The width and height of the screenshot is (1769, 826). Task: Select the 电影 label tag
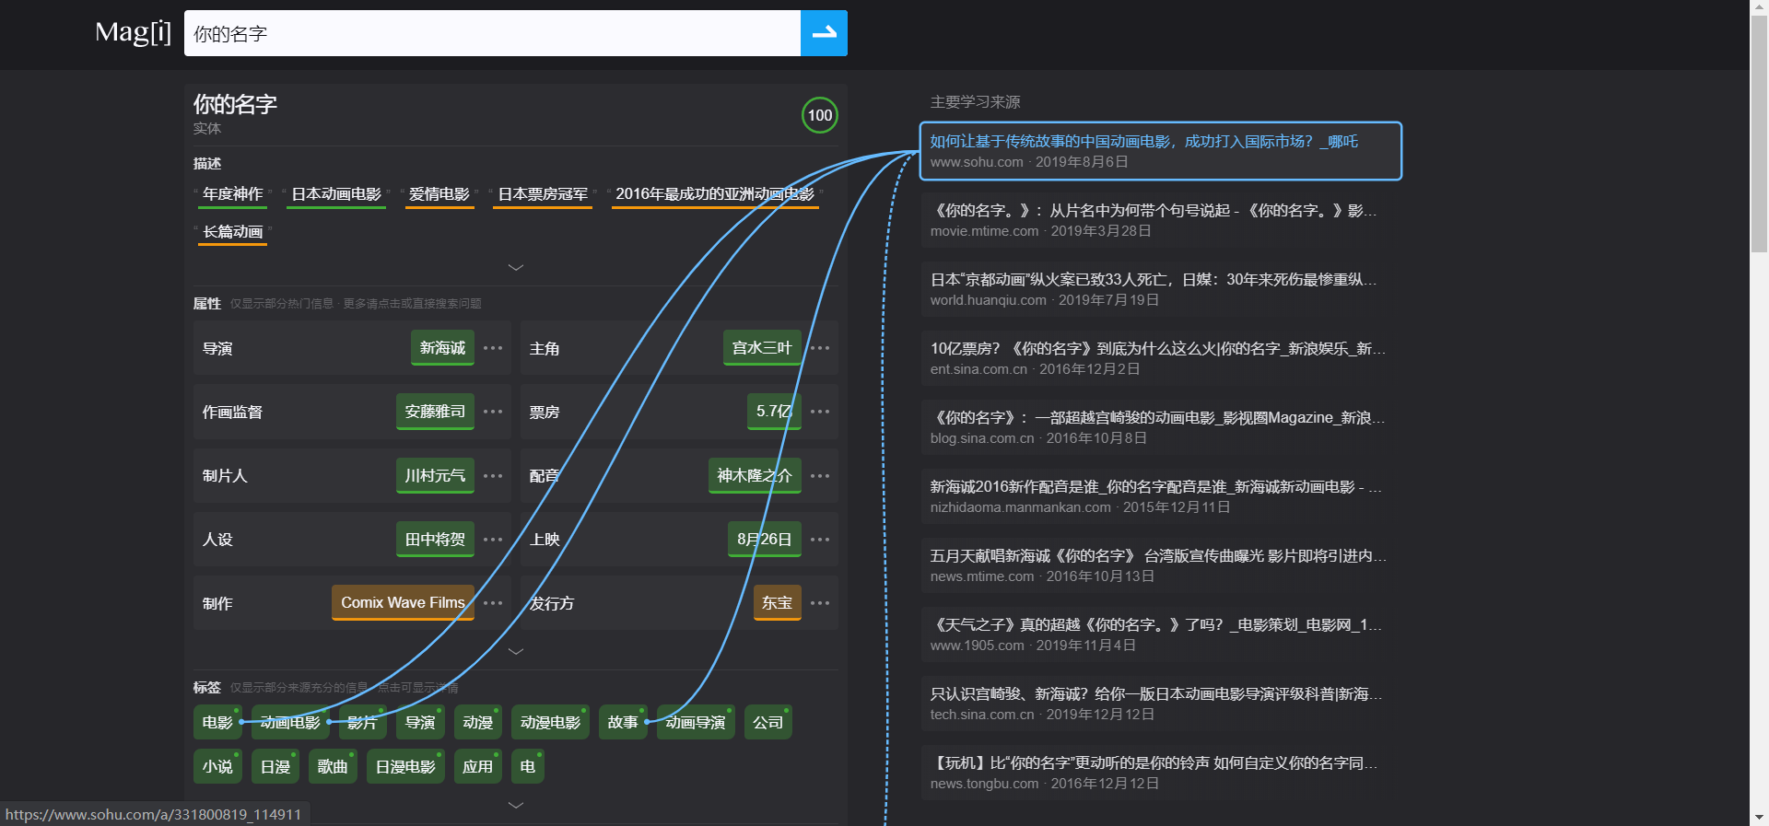(217, 723)
